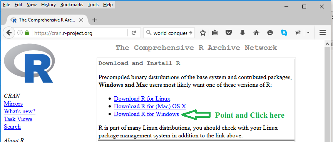Go to the home page icon
Screen dimensions: 333x142
(x=256, y=33)
